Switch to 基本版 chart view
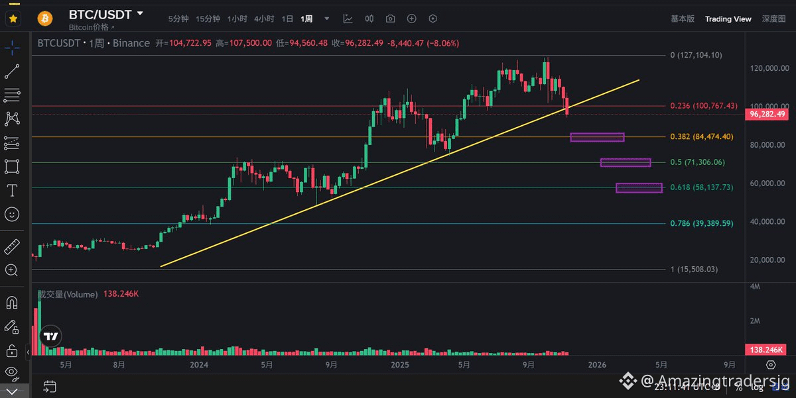Image resolution: width=796 pixels, height=398 pixels. pyautogui.click(x=683, y=19)
